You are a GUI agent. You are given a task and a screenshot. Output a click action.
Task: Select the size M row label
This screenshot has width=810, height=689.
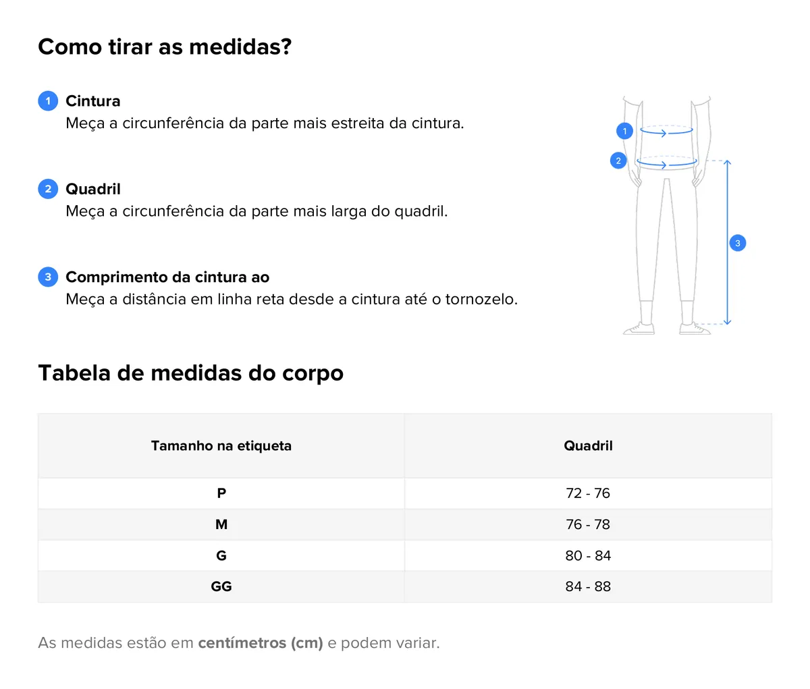coord(221,524)
